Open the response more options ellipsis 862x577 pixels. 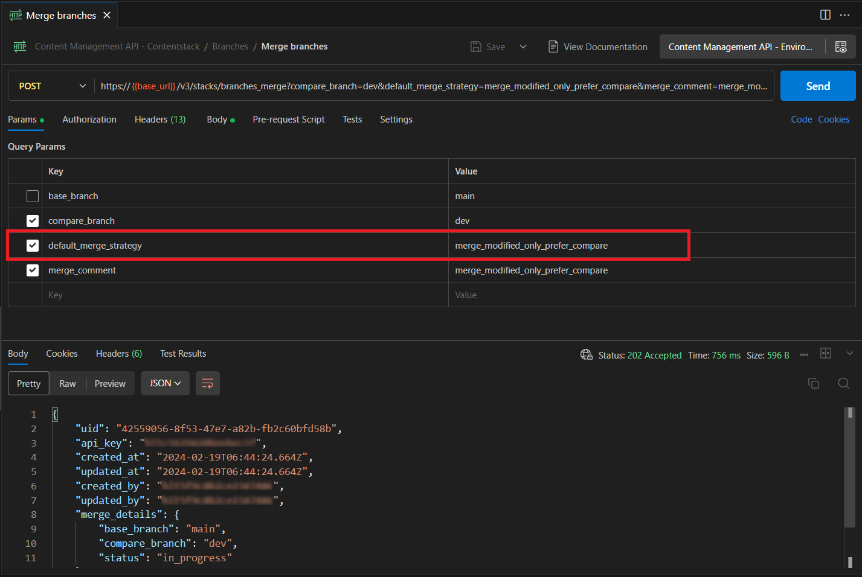click(x=804, y=355)
